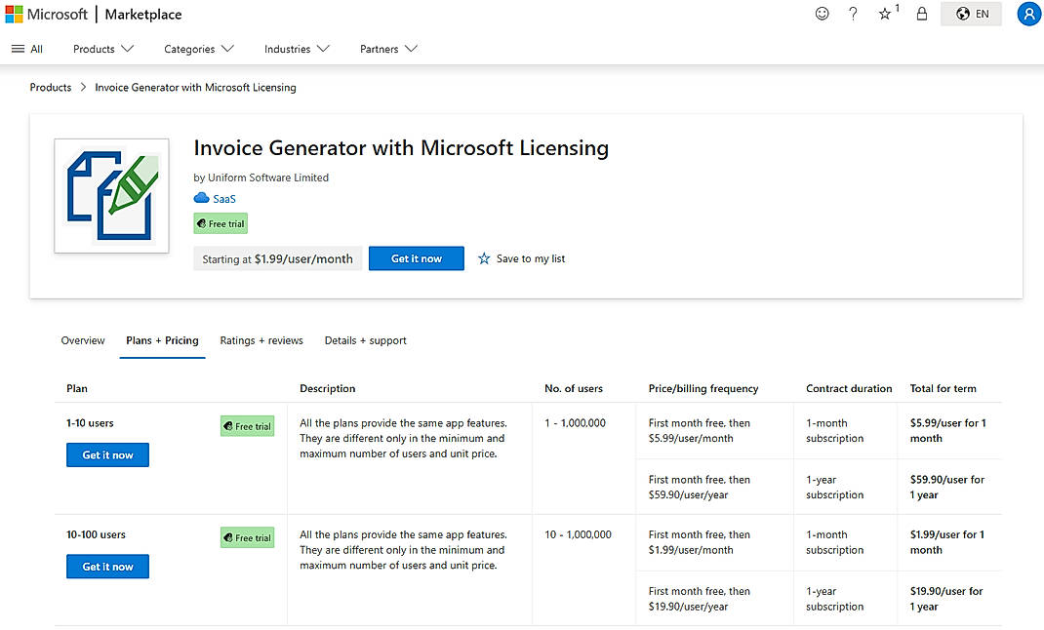Click '$19.90/user for 1 year' total cell
This screenshot has height=630, width=1044.
coord(946,599)
